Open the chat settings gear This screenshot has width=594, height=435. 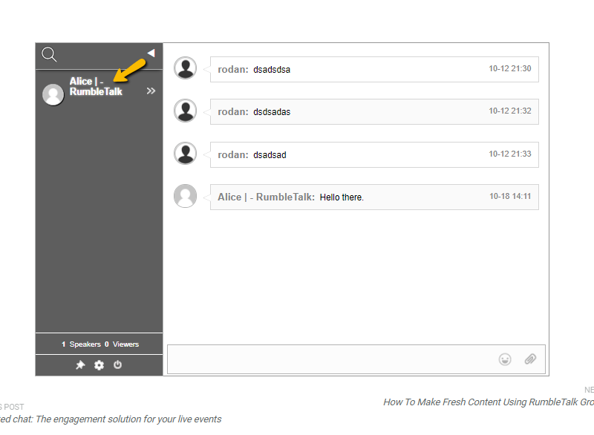pyautogui.click(x=99, y=364)
